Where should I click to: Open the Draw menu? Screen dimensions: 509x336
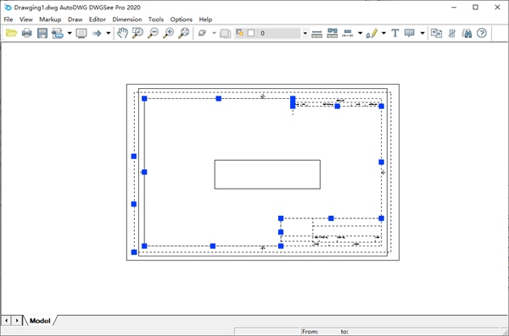pos(75,19)
